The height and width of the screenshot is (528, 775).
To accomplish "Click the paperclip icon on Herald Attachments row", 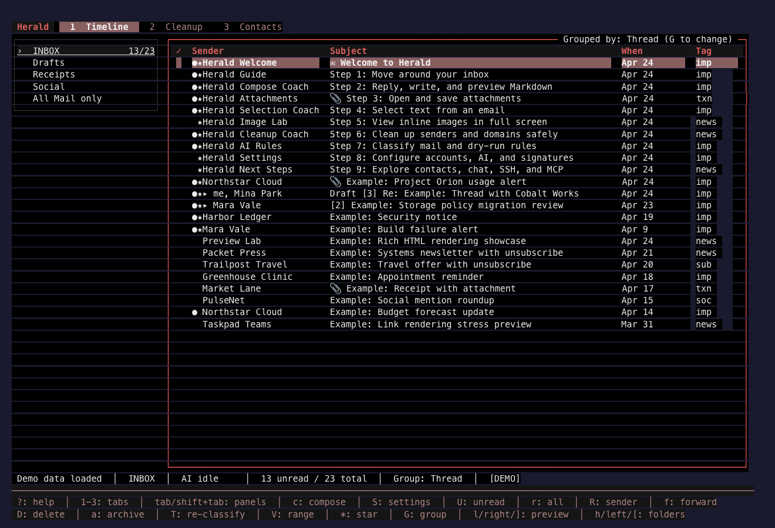I will (335, 98).
